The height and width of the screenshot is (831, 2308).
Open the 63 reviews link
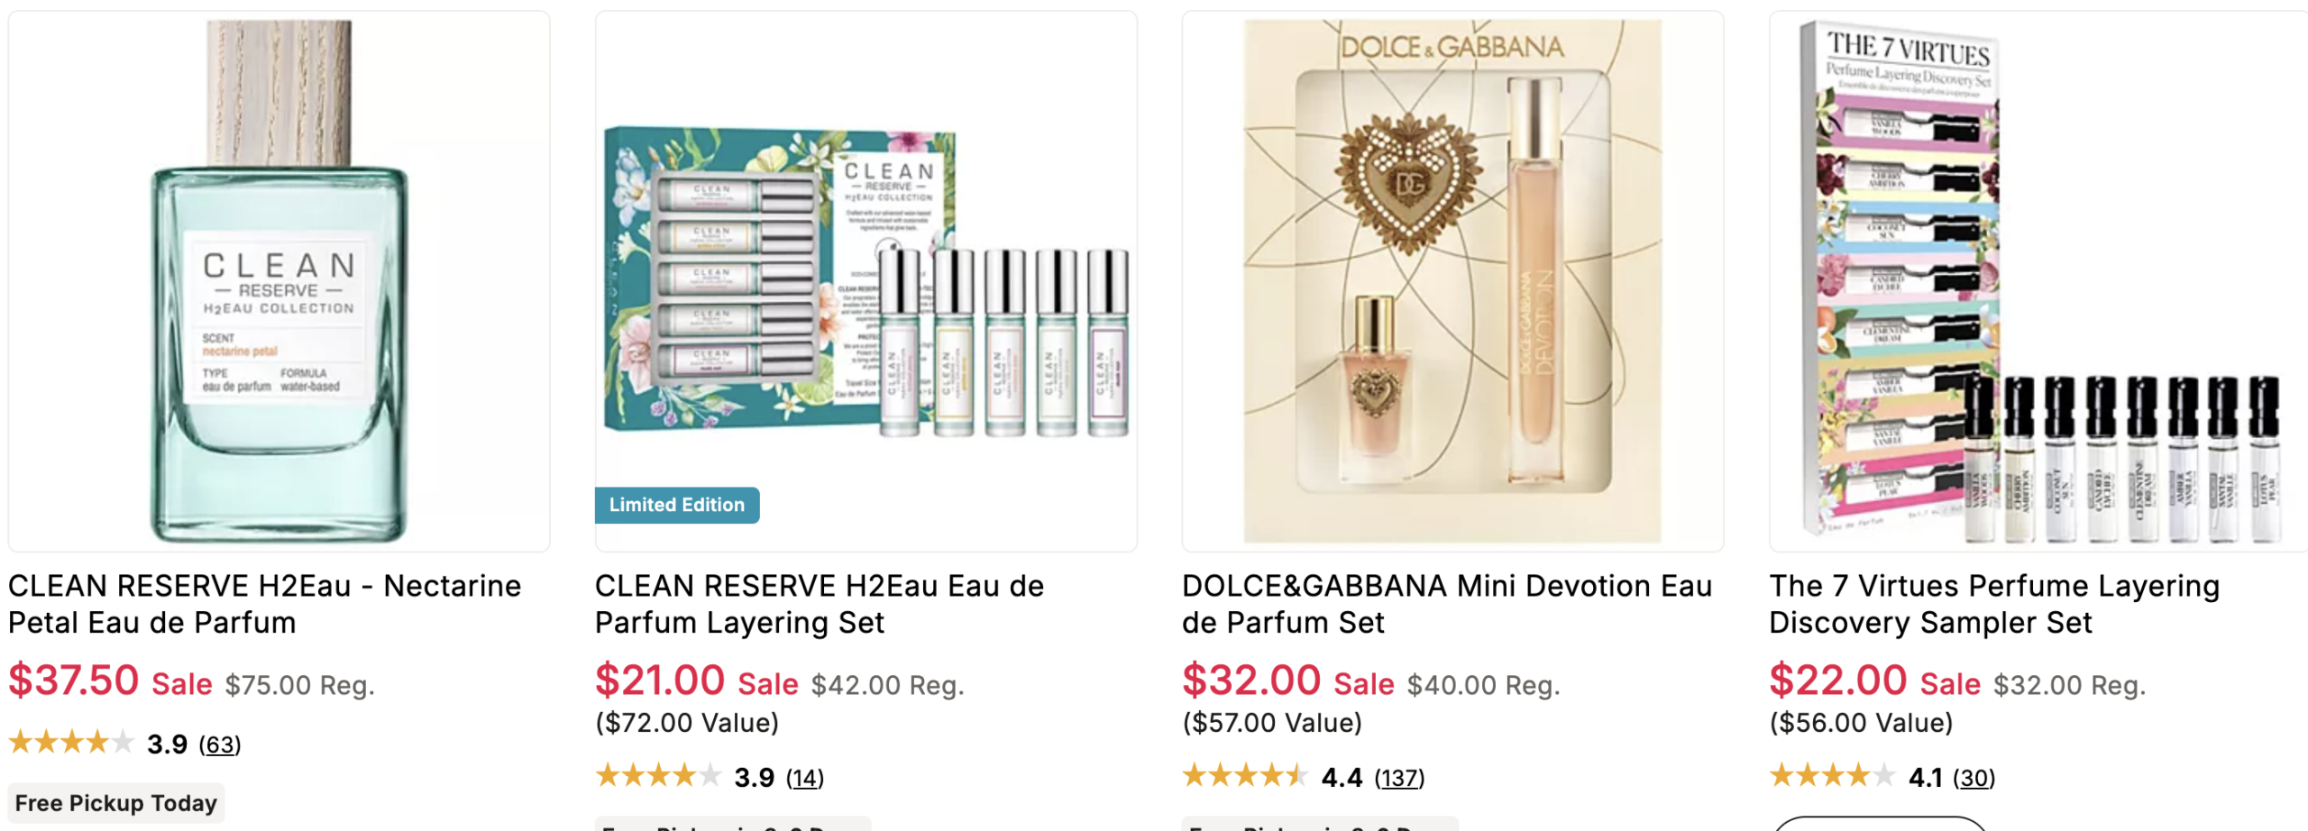point(220,744)
